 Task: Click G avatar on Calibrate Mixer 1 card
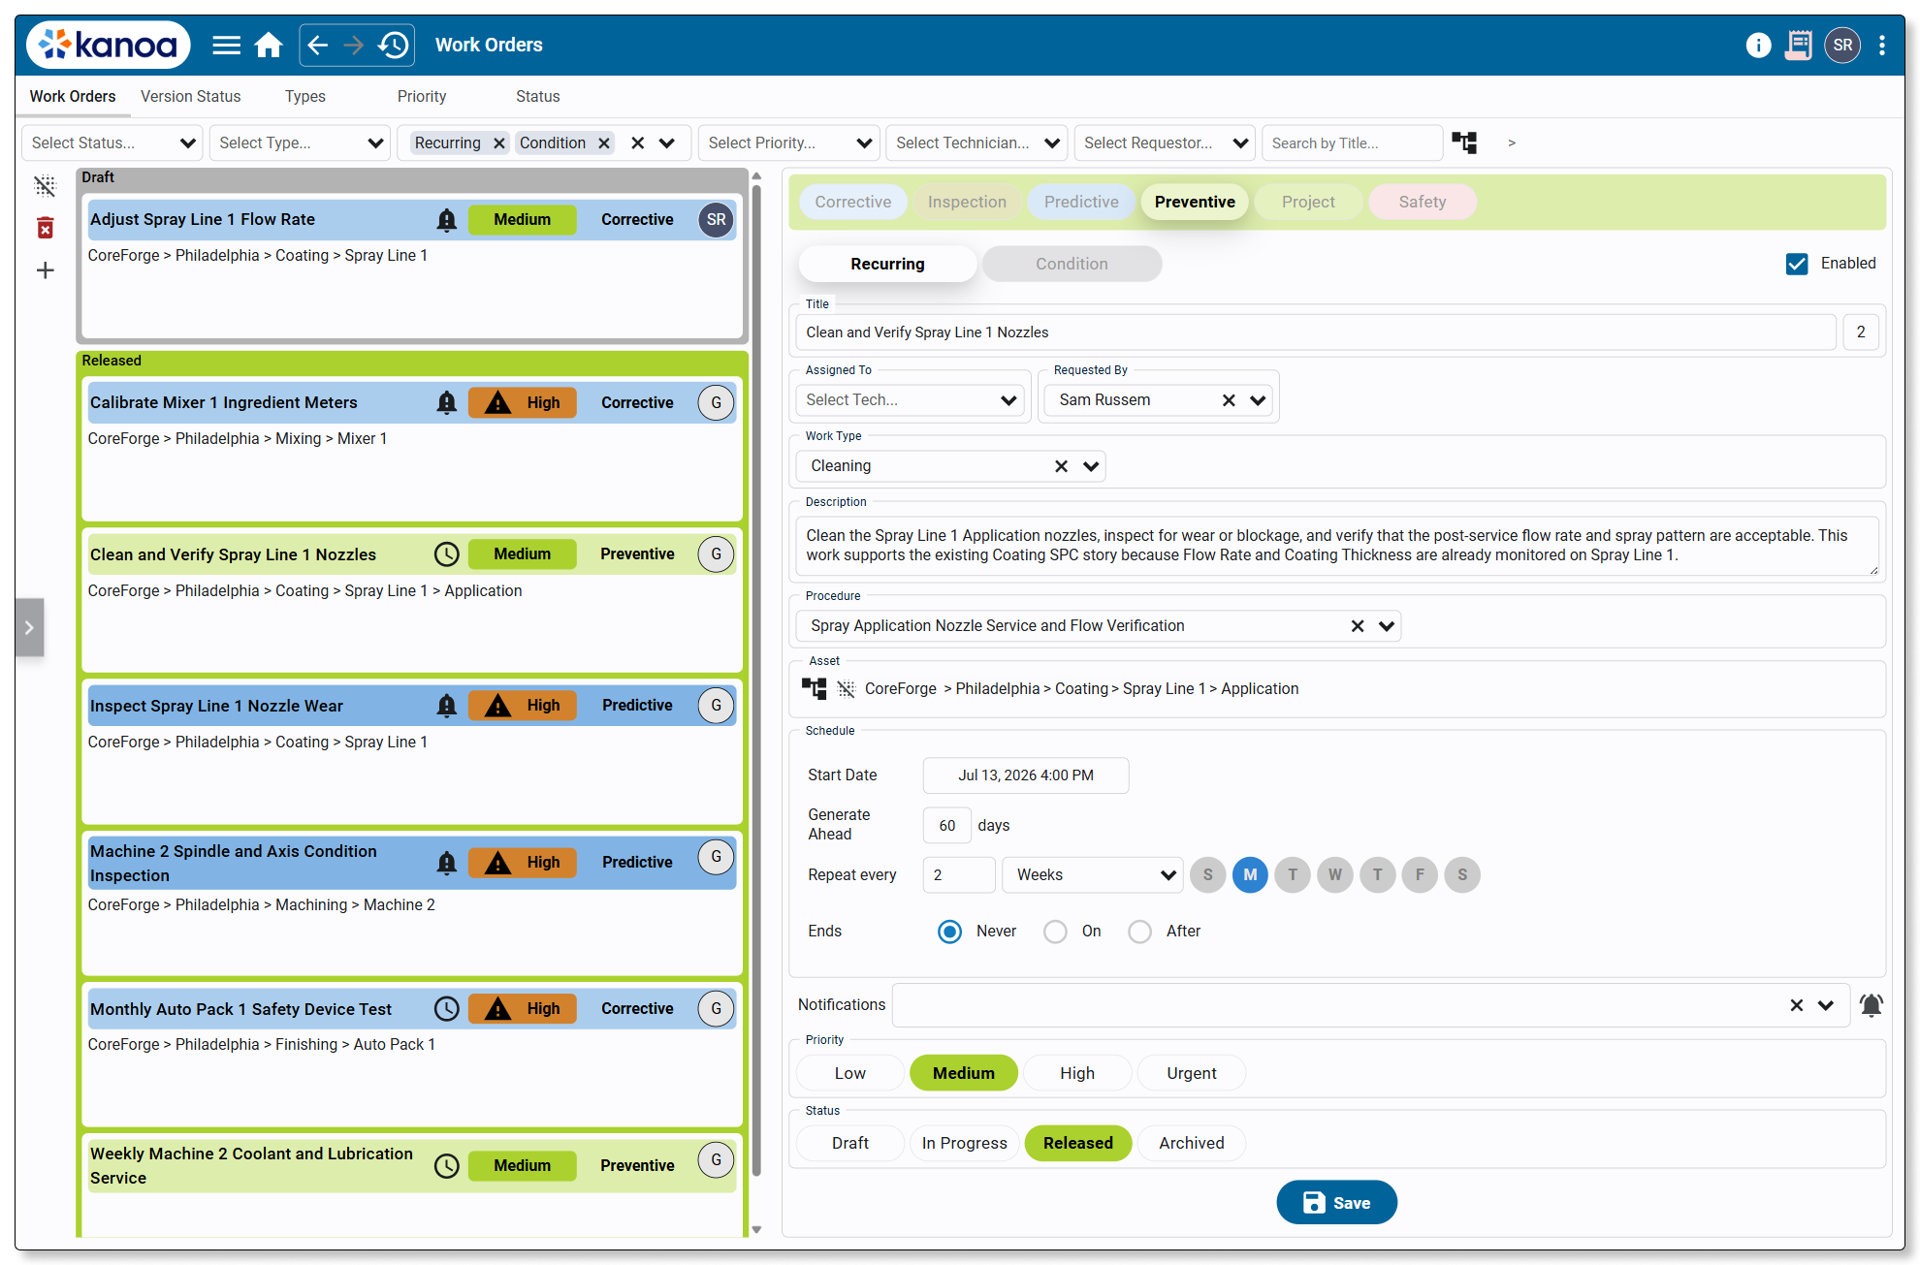[x=716, y=403]
